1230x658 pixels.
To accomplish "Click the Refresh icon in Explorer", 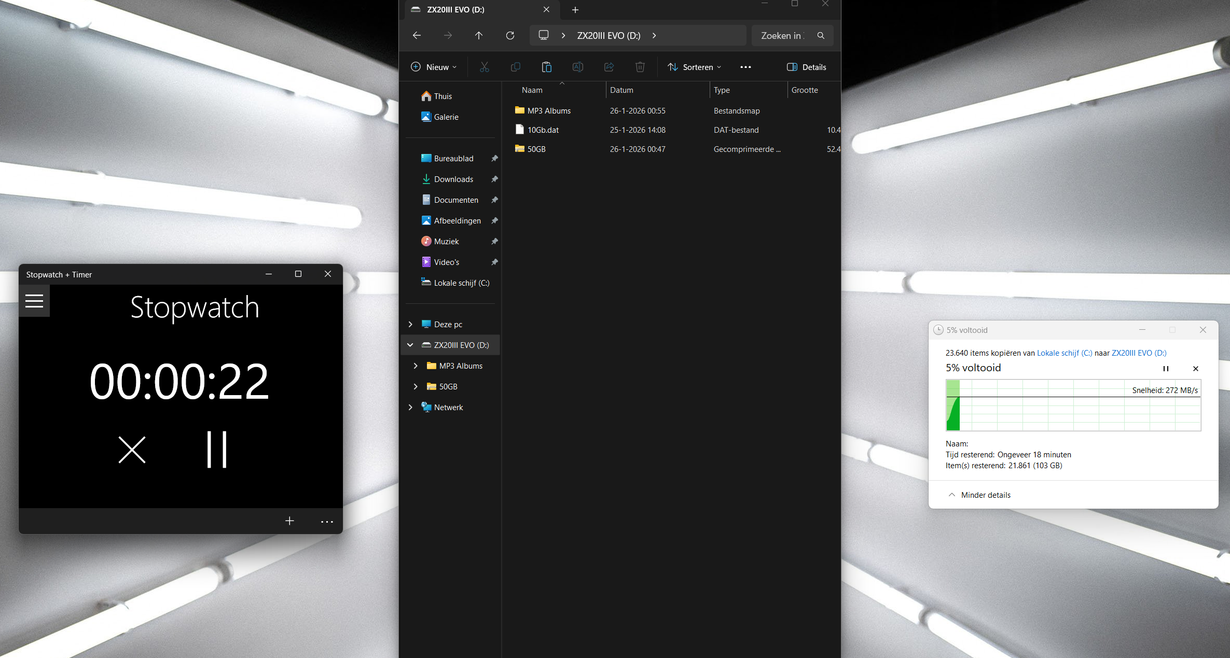I will (x=510, y=35).
